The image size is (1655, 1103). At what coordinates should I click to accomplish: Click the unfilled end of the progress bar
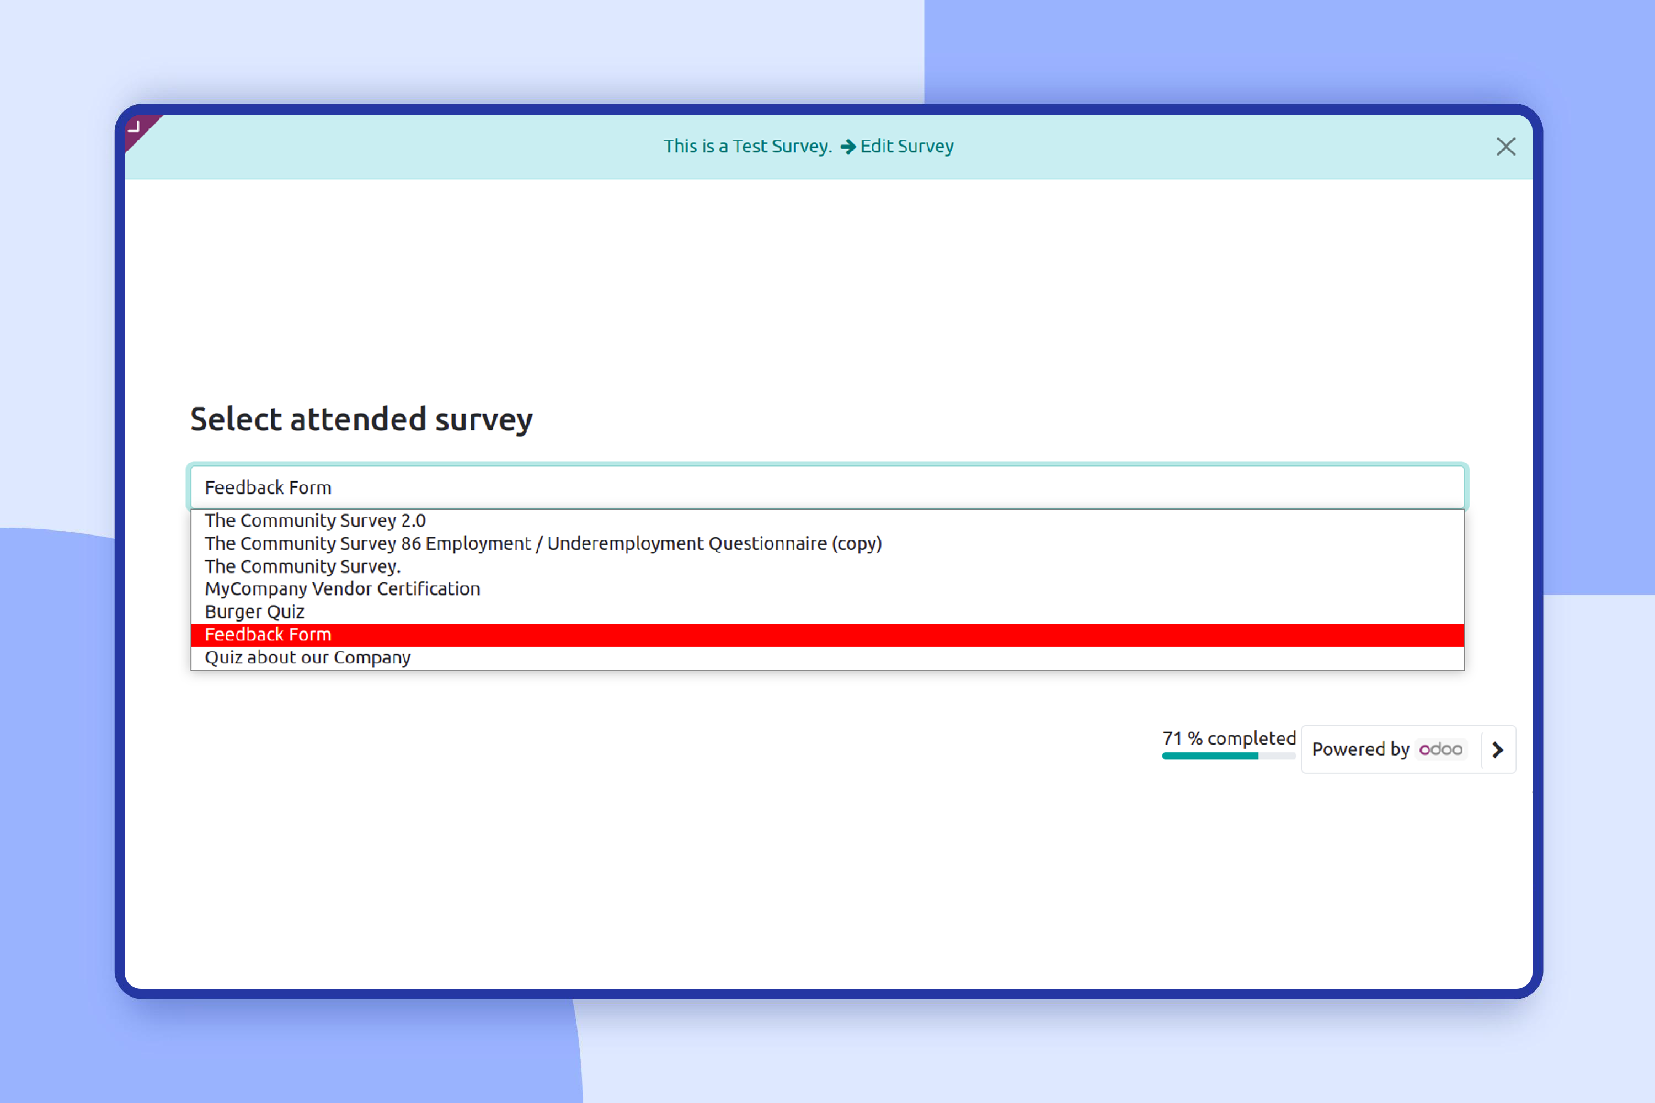[1277, 756]
